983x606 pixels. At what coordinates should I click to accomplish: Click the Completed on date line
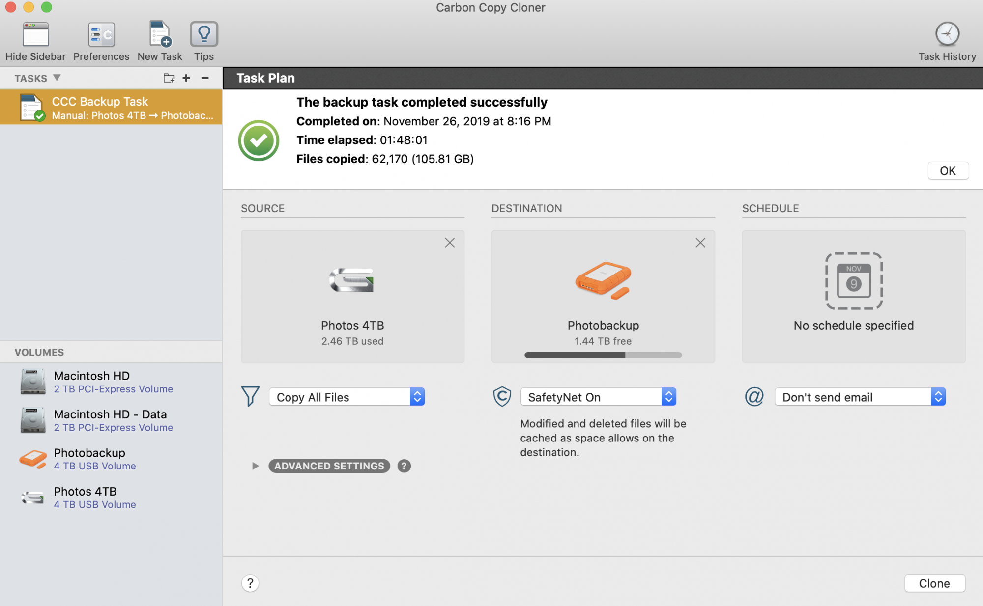pos(424,121)
